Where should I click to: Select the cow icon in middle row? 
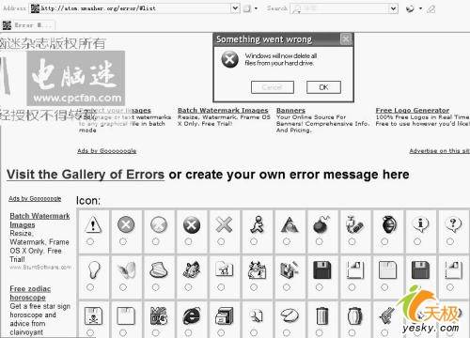coord(257,269)
